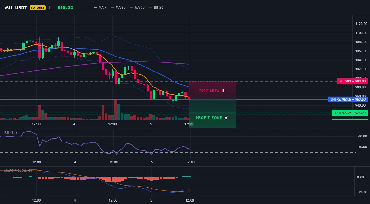Click the rocket icon beside PROFIT ZONE
This screenshot has width=370, height=204.
pyautogui.click(x=226, y=117)
